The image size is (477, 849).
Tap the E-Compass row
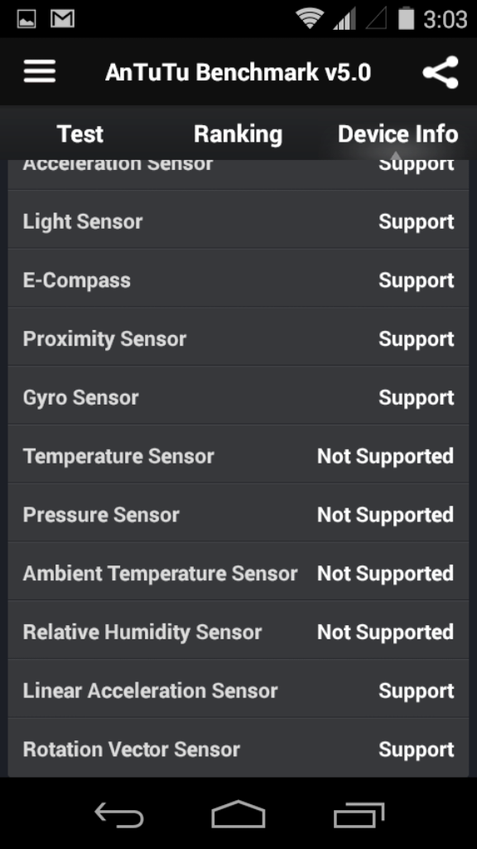[238, 280]
